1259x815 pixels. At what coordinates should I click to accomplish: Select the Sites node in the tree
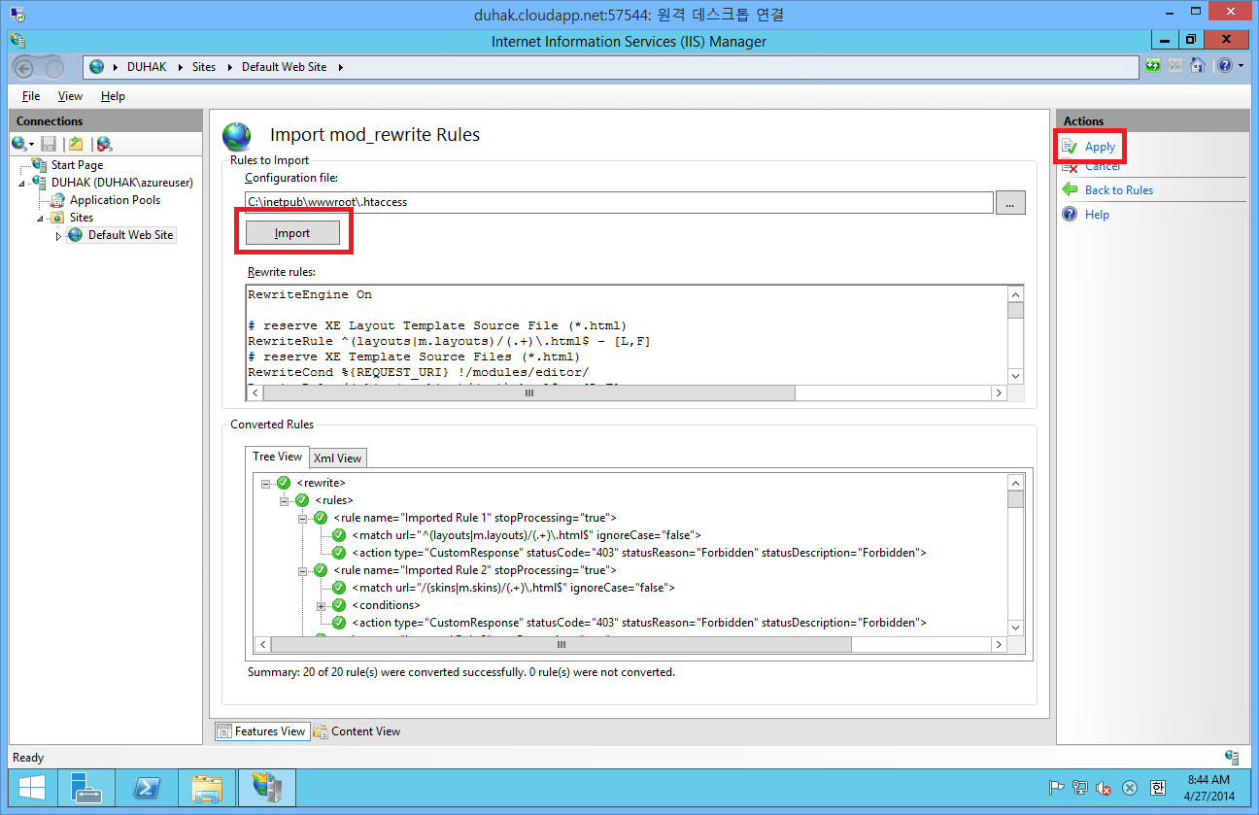coord(81,218)
